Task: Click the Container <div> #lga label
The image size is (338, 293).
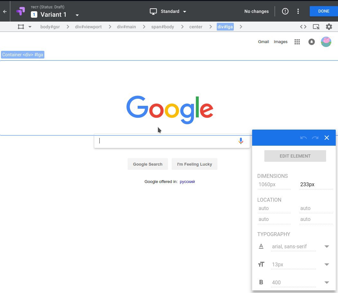Action: (x=23, y=55)
